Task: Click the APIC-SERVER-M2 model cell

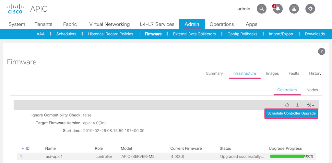Action: [x=138, y=157]
